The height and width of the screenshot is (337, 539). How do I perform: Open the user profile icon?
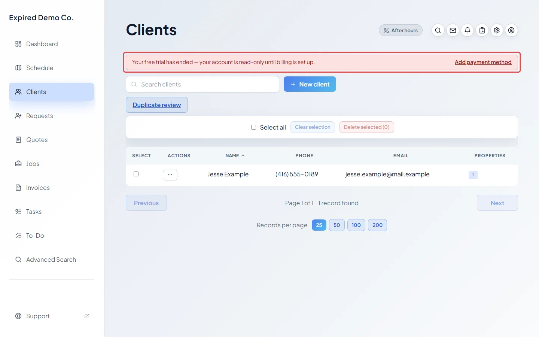[x=511, y=30]
